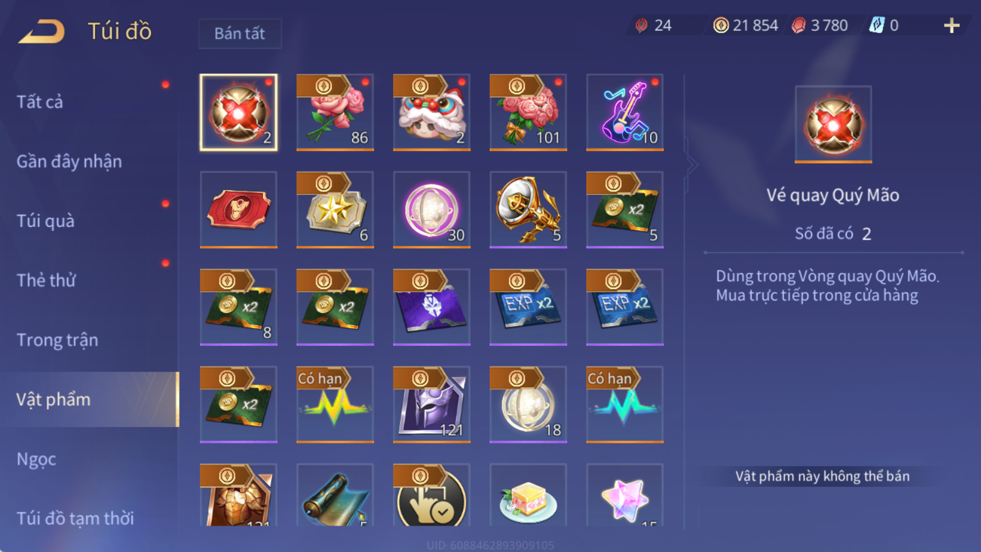Switch to Gần đây nhận tab
This screenshot has width=981, height=552.
click(x=69, y=161)
